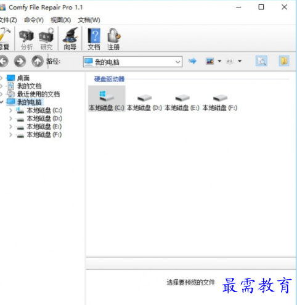Open the 视图(X) menu
The width and height of the screenshot is (297, 305).
pos(61,20)
